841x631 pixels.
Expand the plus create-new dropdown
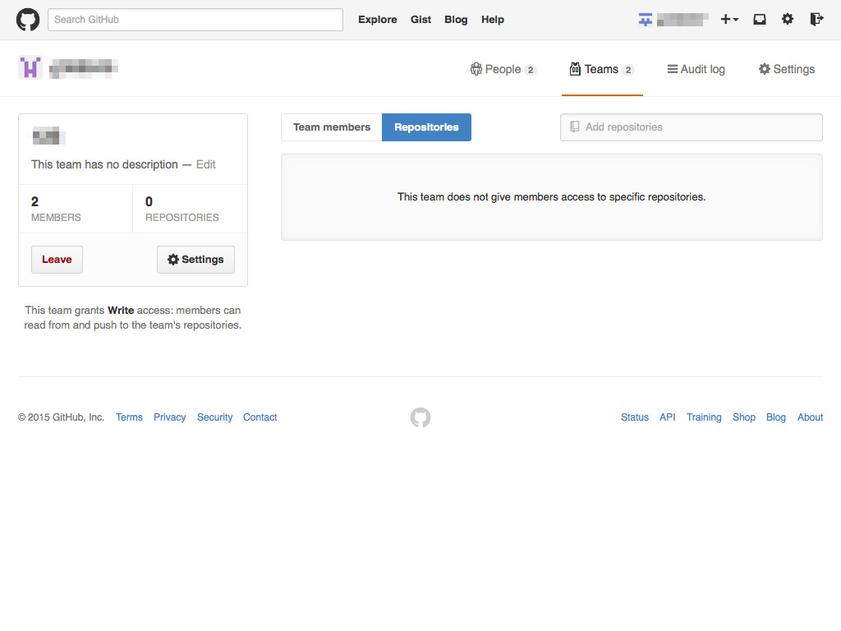coord(729,20)
